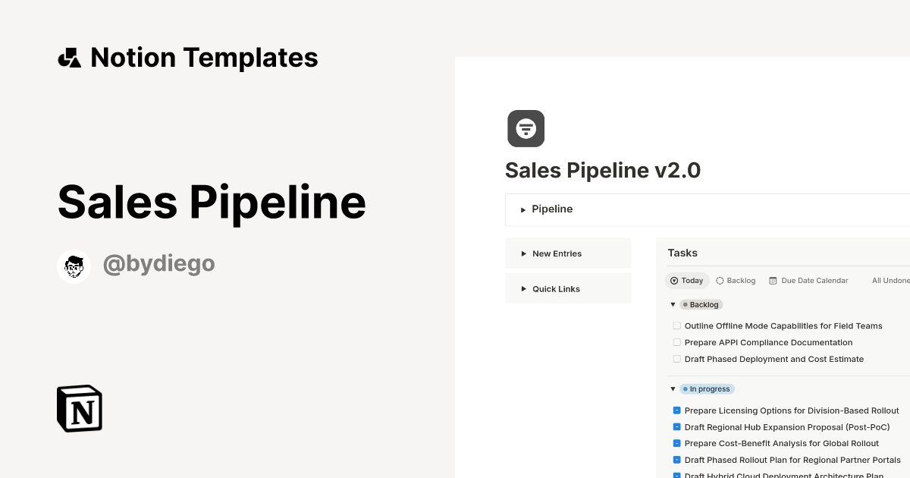Click the @bydiego profile avatar

tap(74, 266)
